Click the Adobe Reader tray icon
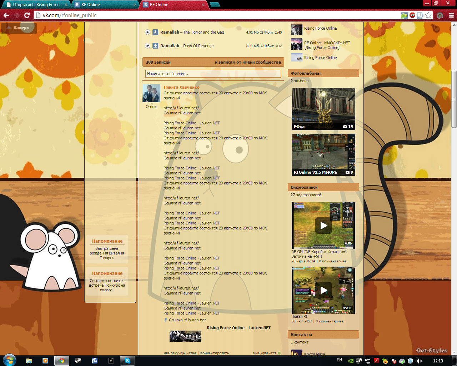The height and width of the screenshot is (366, 457). pyautogui.click(x=376, y=361)
